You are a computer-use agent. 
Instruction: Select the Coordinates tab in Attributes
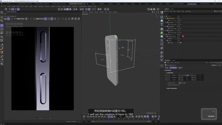pos(173,68)
